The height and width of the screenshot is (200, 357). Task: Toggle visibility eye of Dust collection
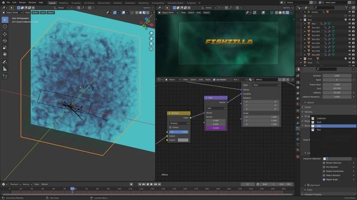coord(350,59)
